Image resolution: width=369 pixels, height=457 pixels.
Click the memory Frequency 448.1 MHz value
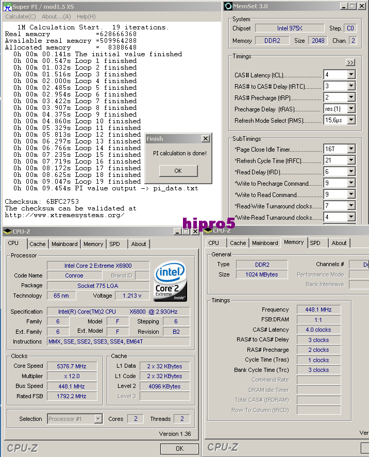(x=318, y=309)
